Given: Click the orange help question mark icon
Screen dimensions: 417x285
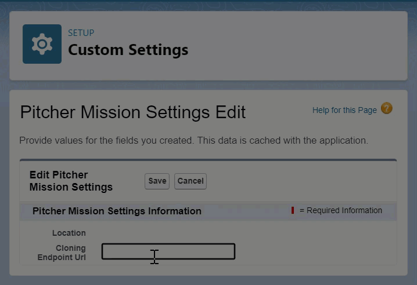Looking at the screenshot, I should pos(387,108).
